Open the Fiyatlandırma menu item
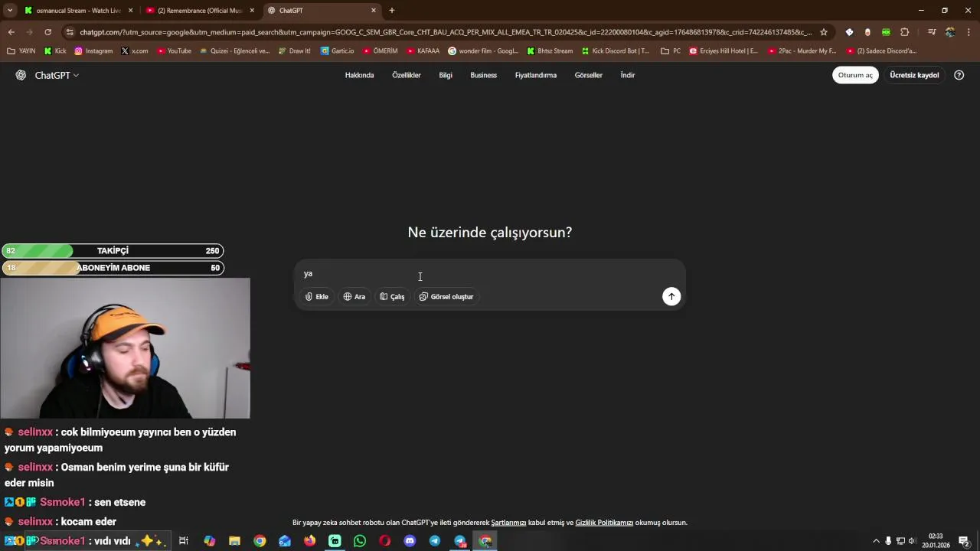980x551 pixels. pyautogui.click(x=536, y=75)
